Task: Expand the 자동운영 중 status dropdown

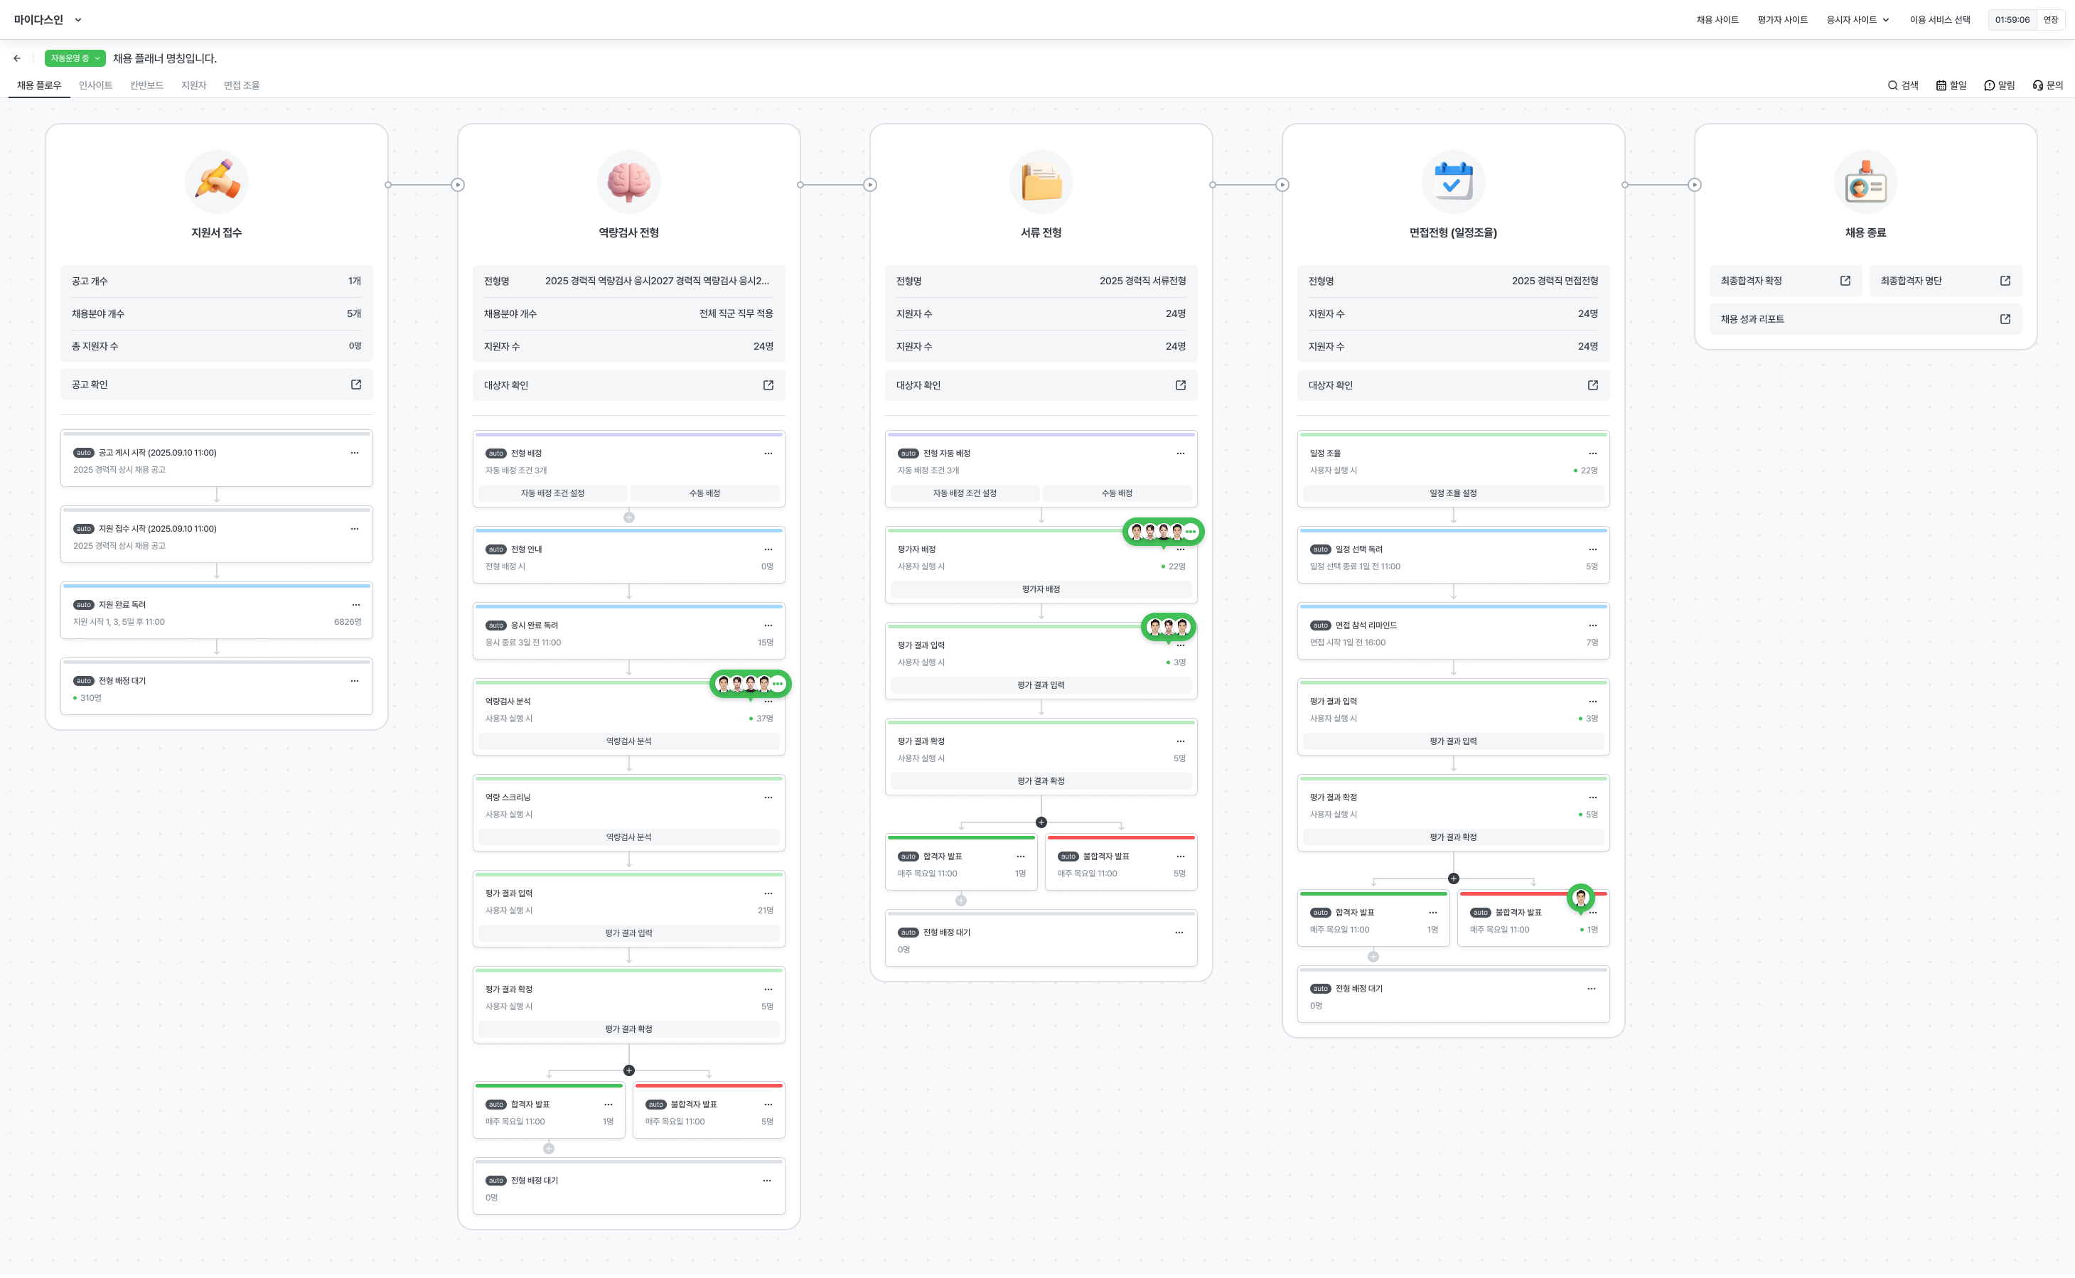Action: coord(75,58)
